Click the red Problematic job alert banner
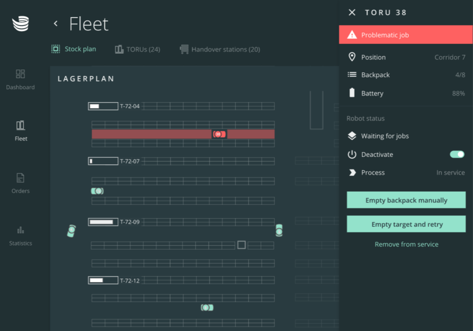 click(406, 35)
